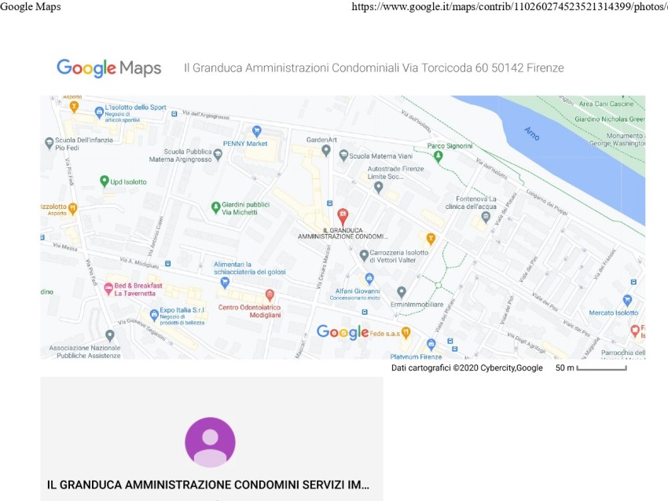This screenshot has width=668, height=501.
Task: Open the Alfani Giovanni shop pin
Action: 369,280
